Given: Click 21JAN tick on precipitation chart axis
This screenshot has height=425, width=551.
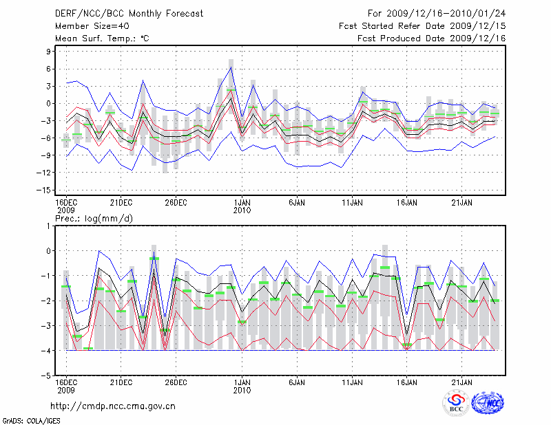Looking at the screenshot, I should pyautogui.click(x=461, y=382).
